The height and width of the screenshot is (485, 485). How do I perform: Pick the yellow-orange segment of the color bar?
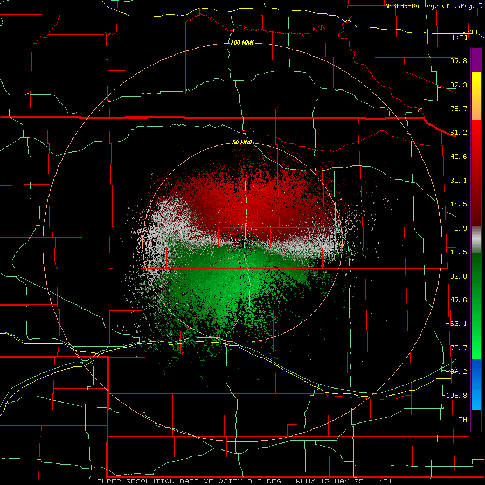pyautogui.click(x=476, y=96)
